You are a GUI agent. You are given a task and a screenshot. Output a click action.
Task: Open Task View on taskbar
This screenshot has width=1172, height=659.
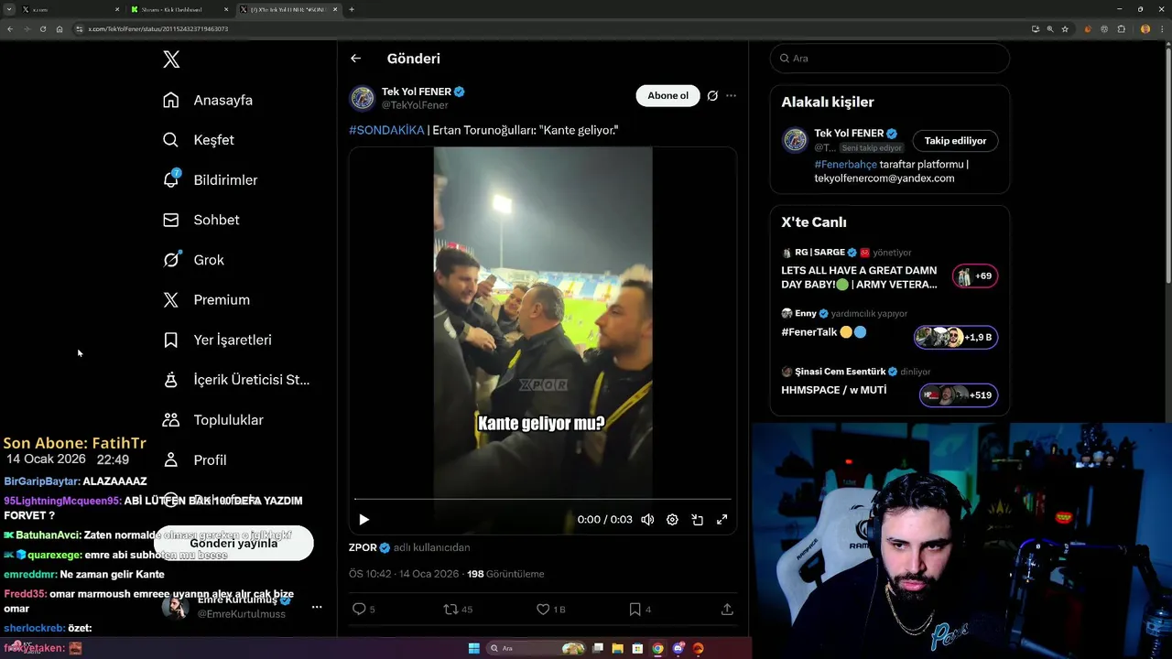[x=598, y=648]
